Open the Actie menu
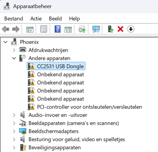Viewport: 158px width, 152px height. pyautogui.click(x=36, y=19)
